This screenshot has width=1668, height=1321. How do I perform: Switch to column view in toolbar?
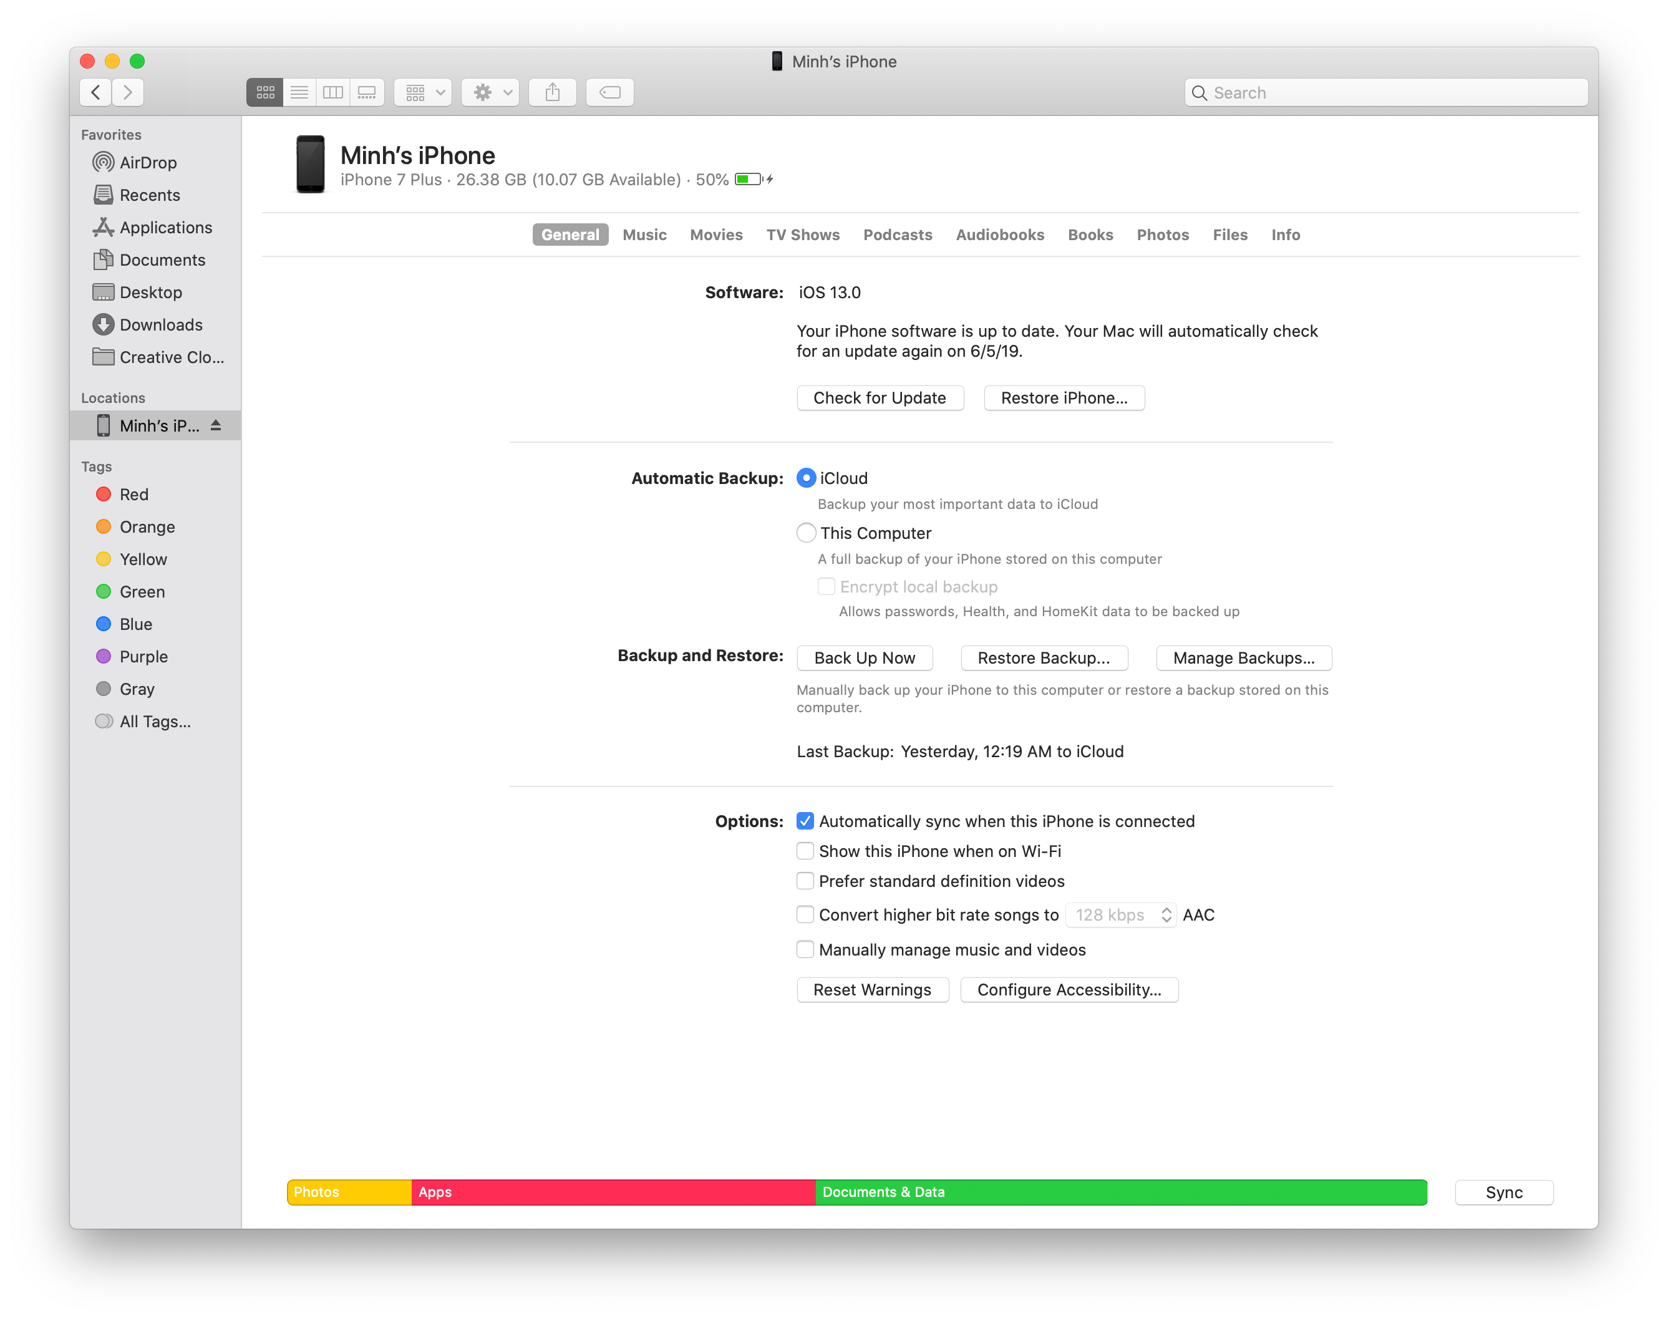(x=333, y=93)
